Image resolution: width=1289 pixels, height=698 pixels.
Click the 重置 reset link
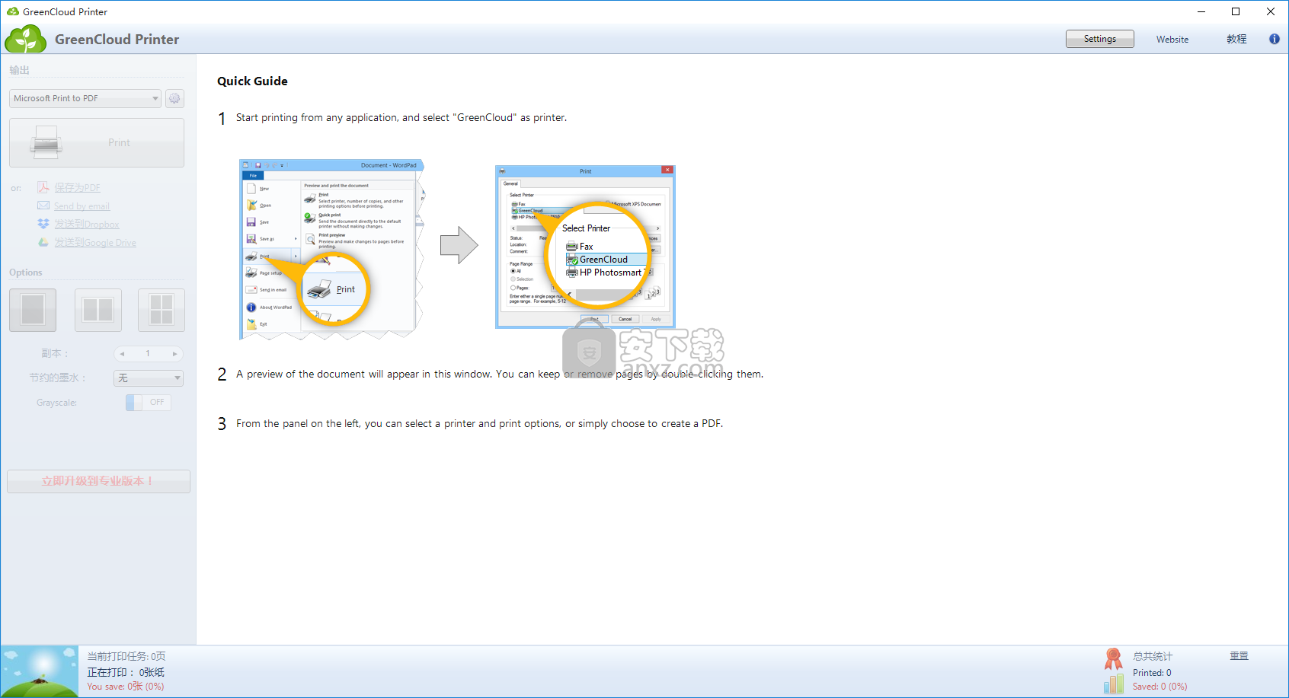[1239, 655]
